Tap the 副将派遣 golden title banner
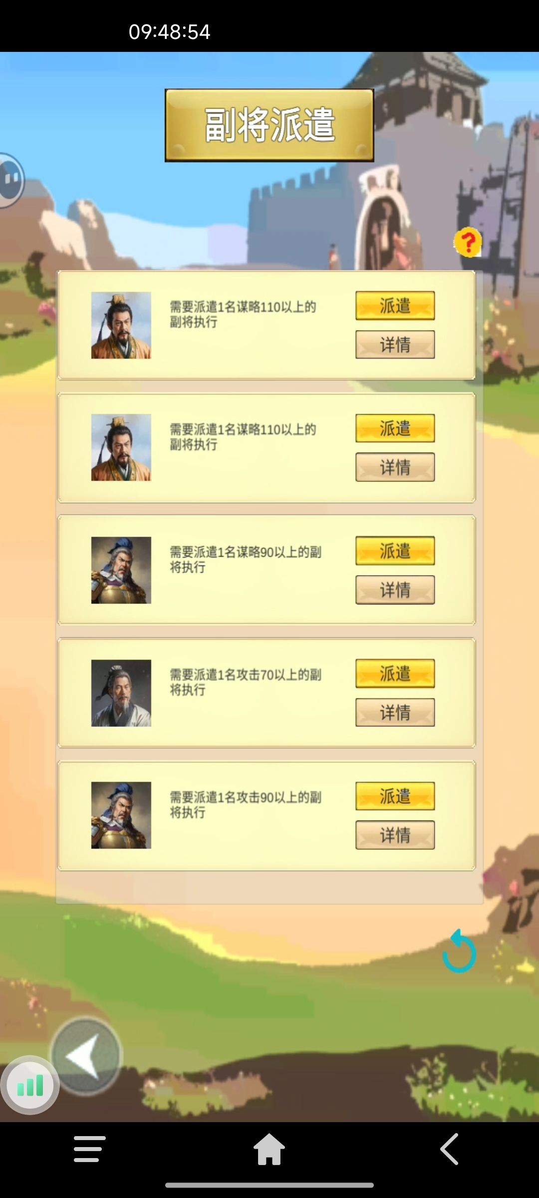Screen dimensions: 539x1198 click(x=269, y=125)
